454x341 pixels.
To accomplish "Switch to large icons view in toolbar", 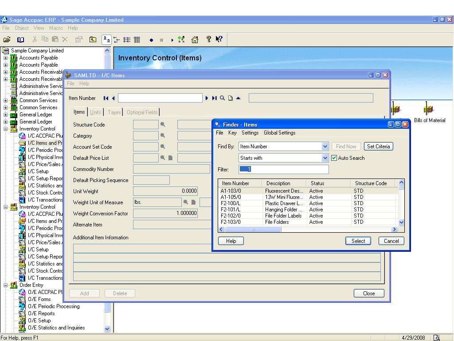I will [x=106, y=40].
